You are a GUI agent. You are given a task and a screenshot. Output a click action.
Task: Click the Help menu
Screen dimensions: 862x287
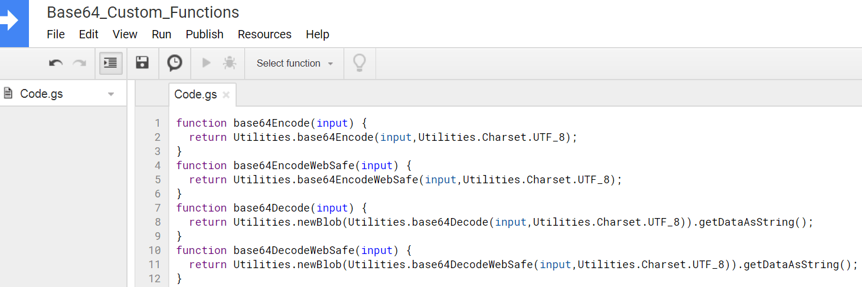[x=317, y=34]
